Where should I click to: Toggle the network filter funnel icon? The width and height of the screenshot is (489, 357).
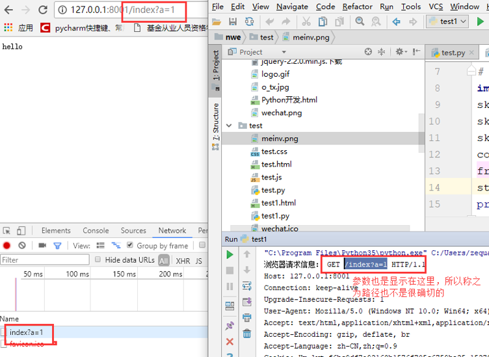pyautogui.click(x=57, y=245)
